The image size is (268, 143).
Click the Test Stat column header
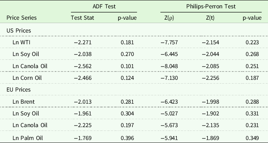tap(83, 18)
